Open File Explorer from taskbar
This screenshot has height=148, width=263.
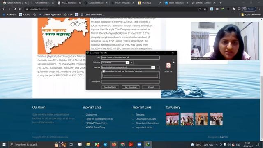pyautogui.click(x=88, y=144)
